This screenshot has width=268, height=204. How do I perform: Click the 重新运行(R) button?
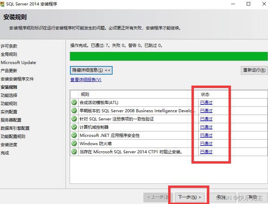pos(254,70)
